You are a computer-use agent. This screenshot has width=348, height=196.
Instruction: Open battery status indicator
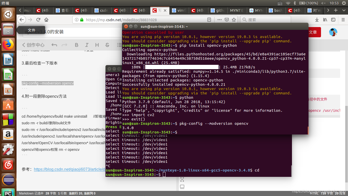(308, 3)
